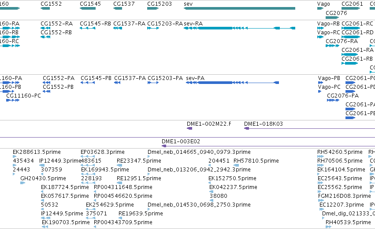
Task: Select protein CG1545-PB
Action: click(x=88, y=83)
